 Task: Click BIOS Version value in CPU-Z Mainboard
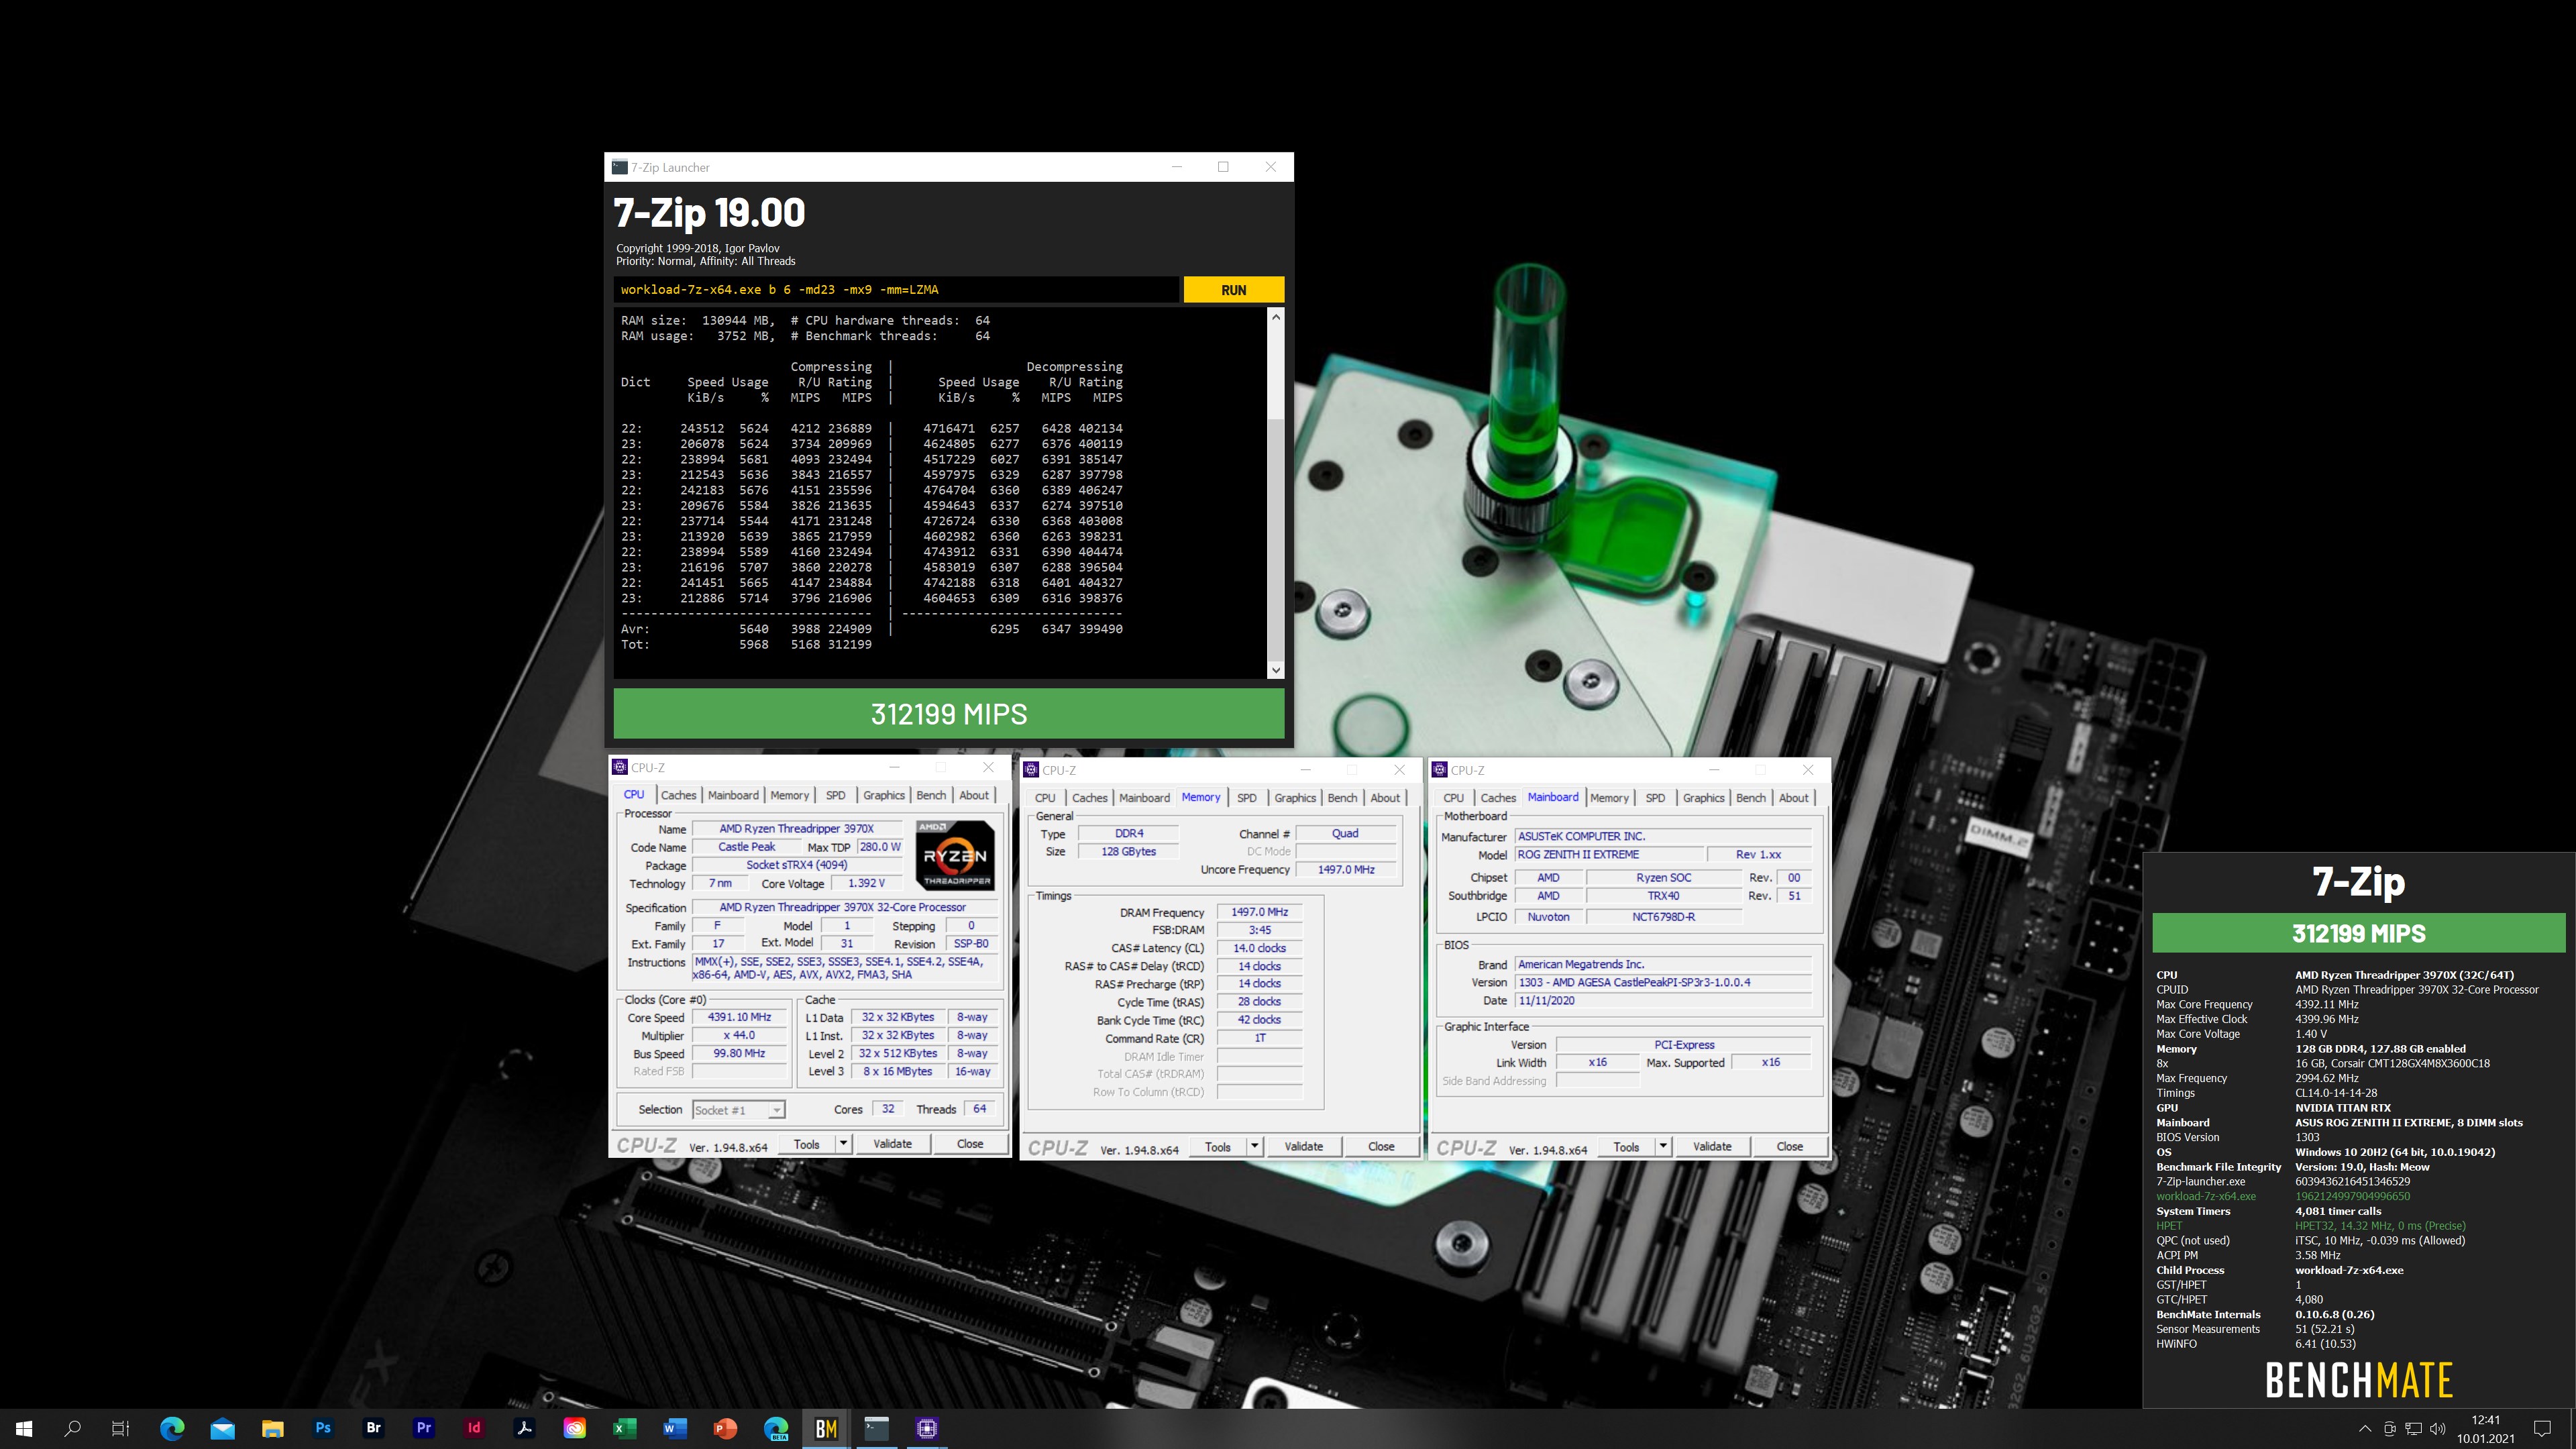(x=1662, y=982)
